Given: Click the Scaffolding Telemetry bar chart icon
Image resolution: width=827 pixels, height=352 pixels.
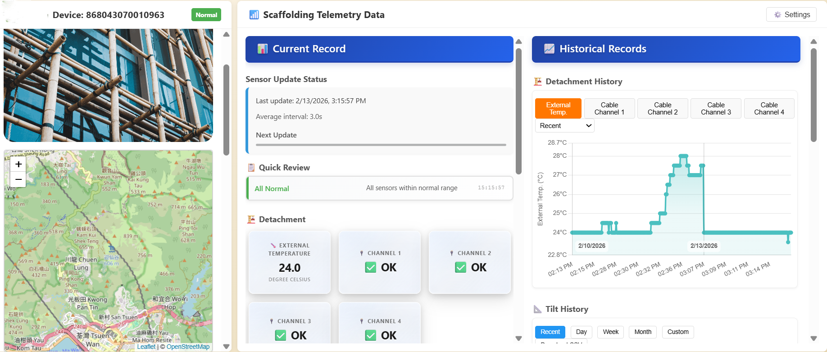Looking at the screenshot, I should tap(254, 15).
